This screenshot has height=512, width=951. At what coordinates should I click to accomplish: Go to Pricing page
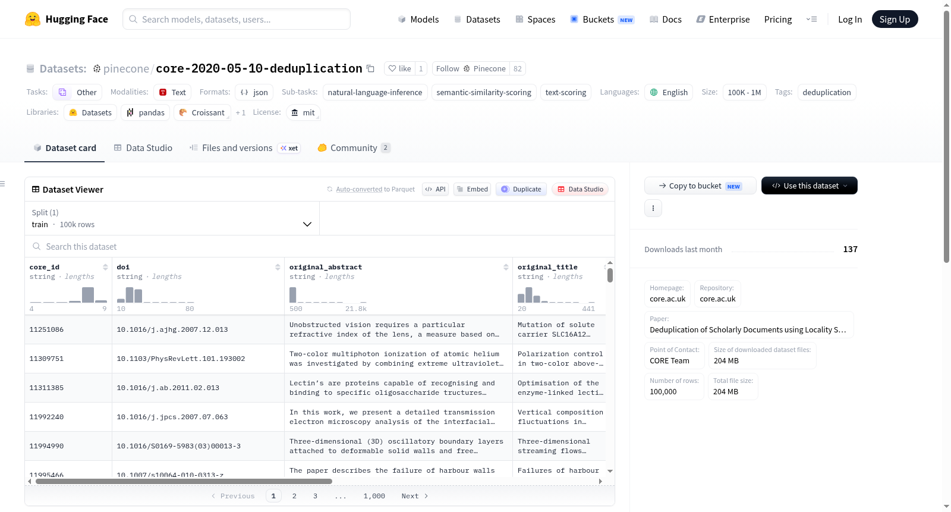pos(778,19)
